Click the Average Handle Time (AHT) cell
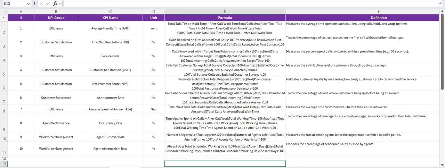This screenshot has height=168, width=445. coord(110,28)
